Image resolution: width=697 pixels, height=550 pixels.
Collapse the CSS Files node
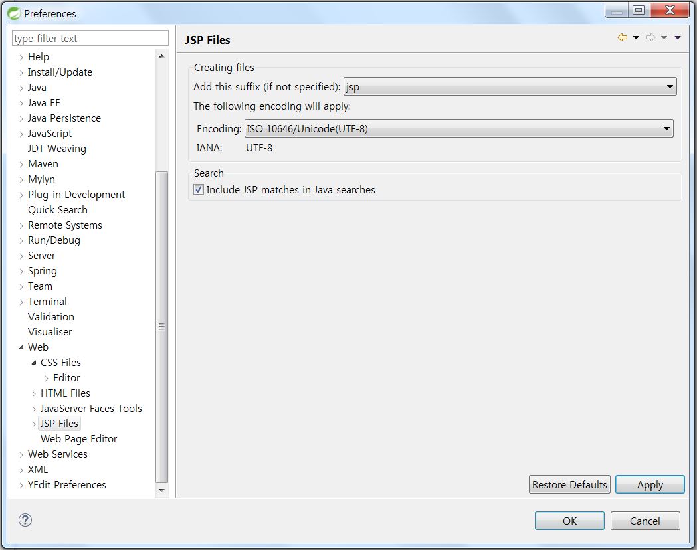tap(34, 363)
